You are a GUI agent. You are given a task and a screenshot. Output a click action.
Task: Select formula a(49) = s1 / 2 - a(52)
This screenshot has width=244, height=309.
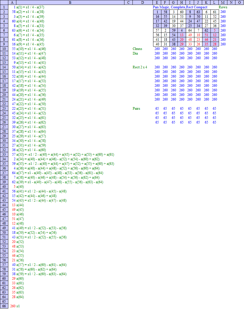41,228
